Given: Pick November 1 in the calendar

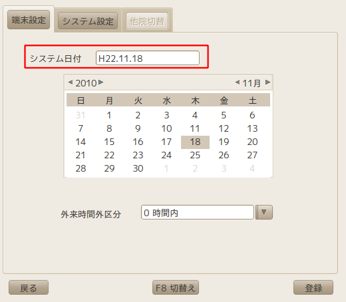Looking at the screenshot, I should point(109,115).
